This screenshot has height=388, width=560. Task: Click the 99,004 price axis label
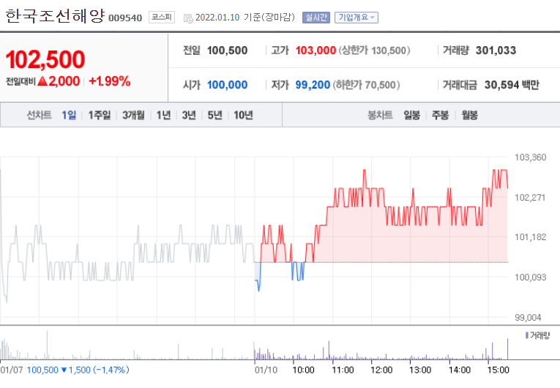coord(528,317)
